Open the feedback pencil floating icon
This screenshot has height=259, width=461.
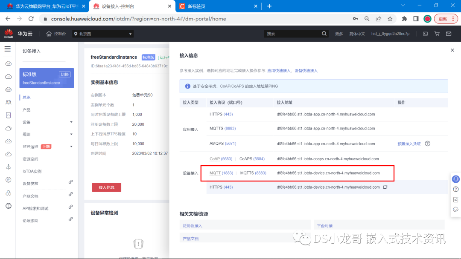pos(455,199)
